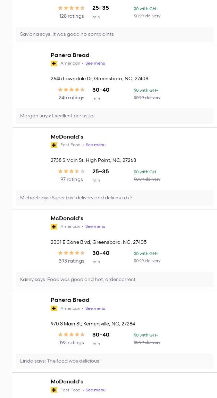This screenshot has height=398, width=217.
Task: Click the GH+ badge for Panera Bread on Lawndale Dr
Action: (54, 64)
